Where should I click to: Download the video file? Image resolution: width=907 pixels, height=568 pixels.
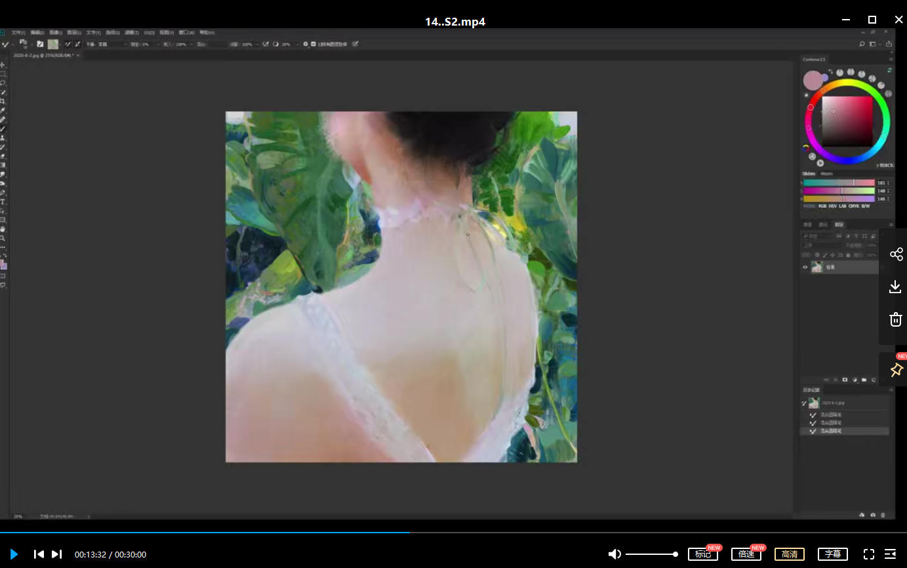(x=895, y=287)
